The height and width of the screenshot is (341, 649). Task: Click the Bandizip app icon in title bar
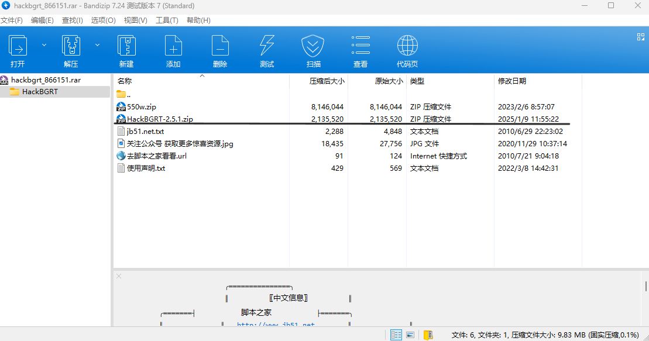click(x=6, y=5)
